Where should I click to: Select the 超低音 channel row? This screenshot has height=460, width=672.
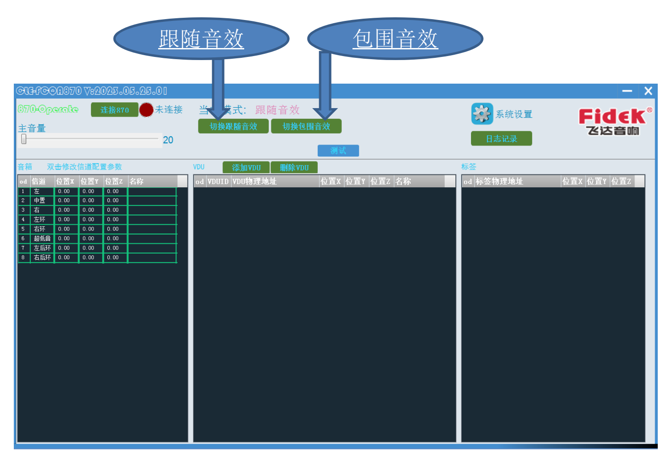(x=97, y=238)
